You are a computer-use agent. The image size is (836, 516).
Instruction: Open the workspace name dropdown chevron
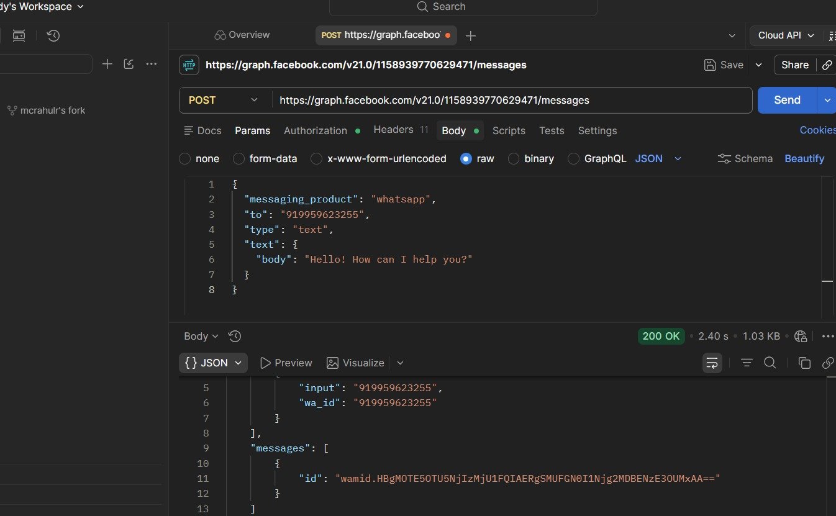click(80, 7)
